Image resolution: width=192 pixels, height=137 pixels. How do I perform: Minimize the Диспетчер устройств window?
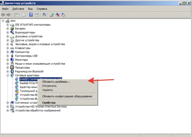tap(180, 3)
